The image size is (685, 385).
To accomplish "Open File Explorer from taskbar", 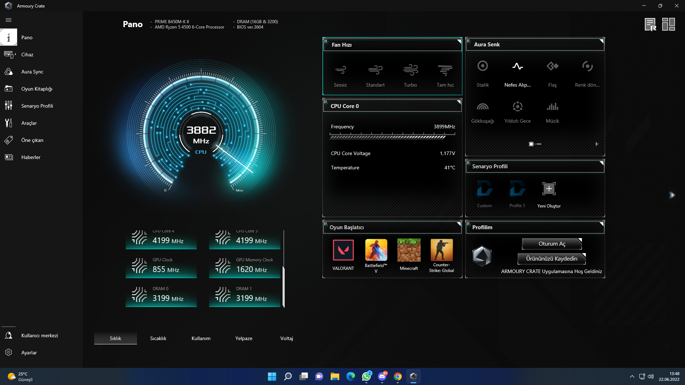I will tap(335, 376).
